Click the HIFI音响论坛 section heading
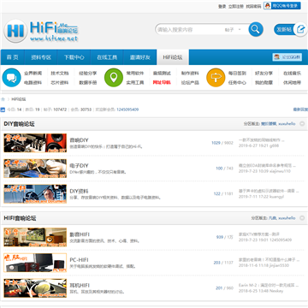This screenshot has width=308, height=308. click(20, 218)
